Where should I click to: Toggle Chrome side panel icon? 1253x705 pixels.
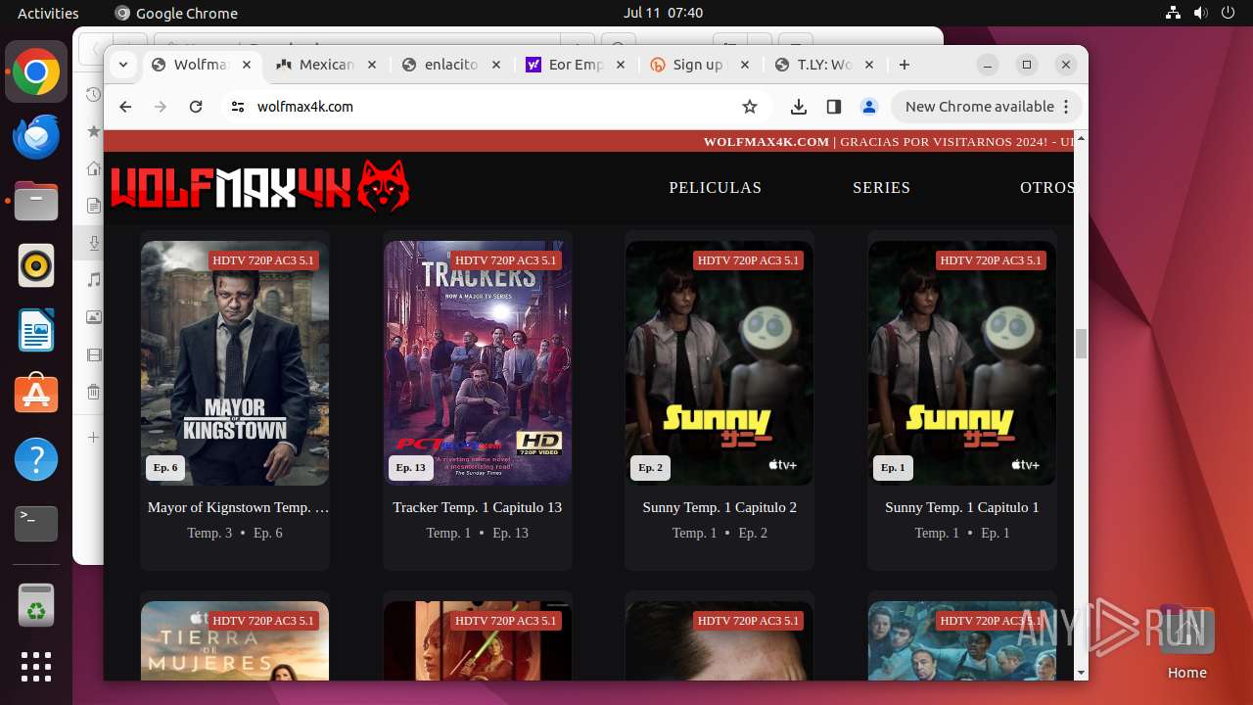click(x=834, y=107)
